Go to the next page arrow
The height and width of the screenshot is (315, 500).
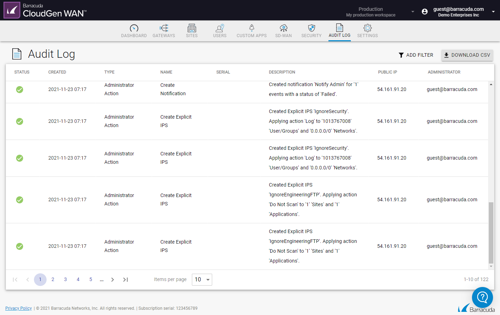112,280
